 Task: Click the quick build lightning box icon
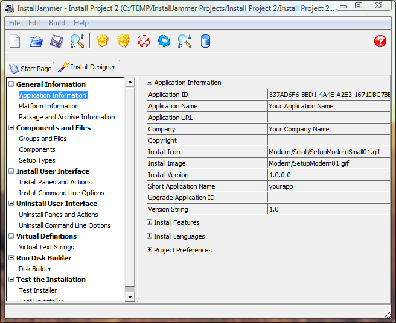[x=123, y=41]
